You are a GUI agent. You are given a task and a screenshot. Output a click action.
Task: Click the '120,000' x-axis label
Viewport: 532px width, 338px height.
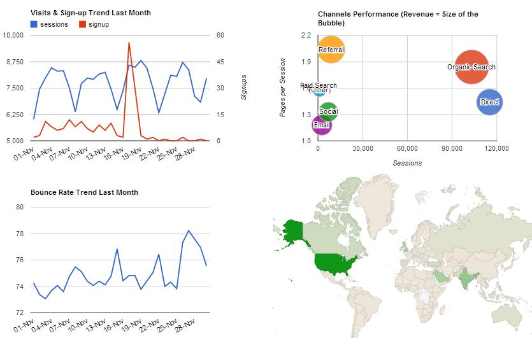click(497, 148)
